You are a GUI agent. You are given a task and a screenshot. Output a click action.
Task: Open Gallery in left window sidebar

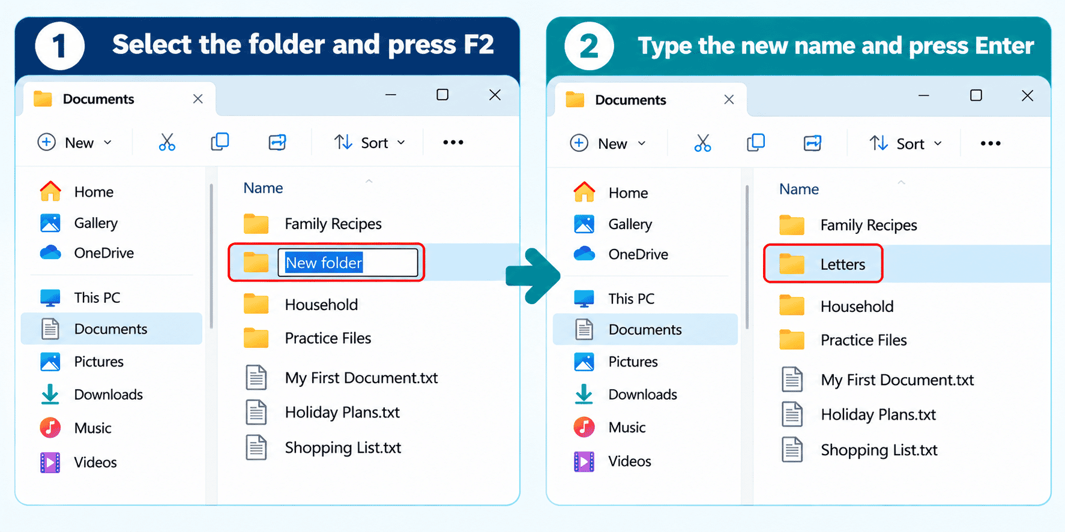pos(79,223)
